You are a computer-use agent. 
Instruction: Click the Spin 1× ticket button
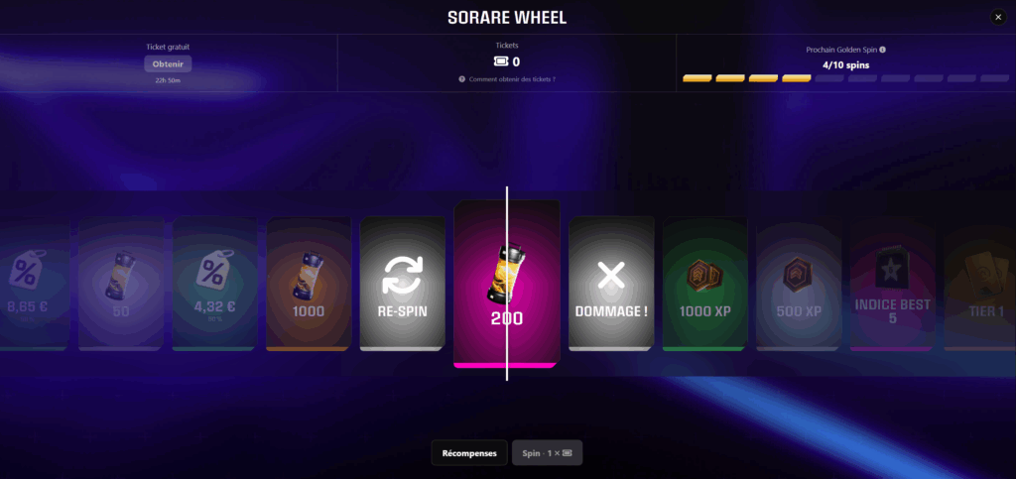pyautogui.click(x=547, y=453)
